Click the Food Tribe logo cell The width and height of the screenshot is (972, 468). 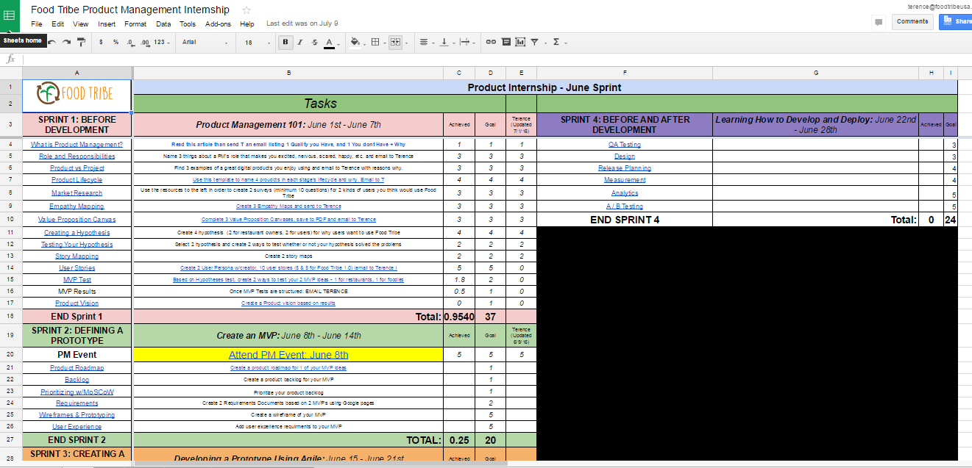77,96
